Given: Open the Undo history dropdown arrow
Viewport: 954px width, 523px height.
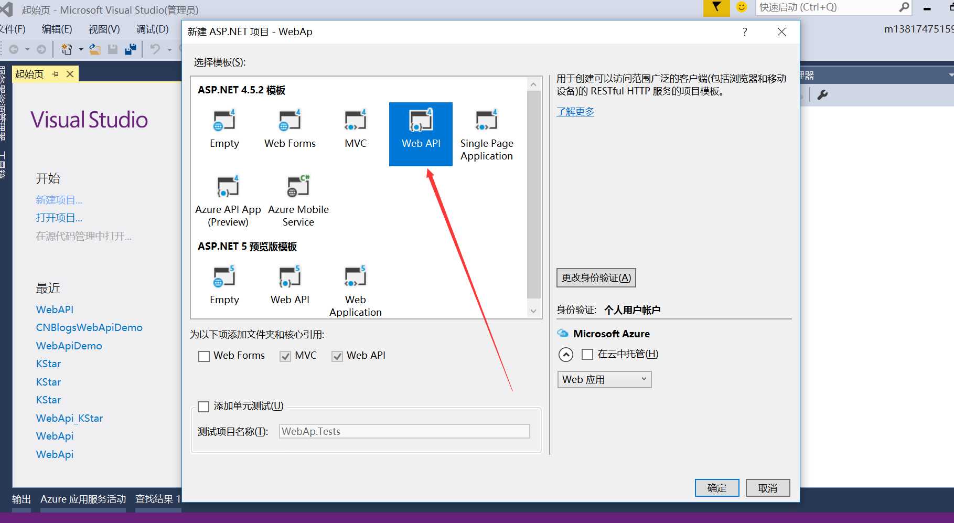Looking at the screenshot, I should (169, 49).
